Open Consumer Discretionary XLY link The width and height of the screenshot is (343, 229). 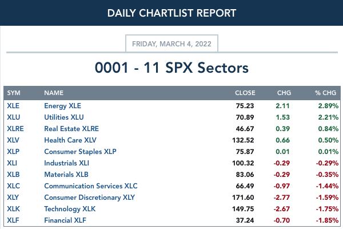pos(90,198)
